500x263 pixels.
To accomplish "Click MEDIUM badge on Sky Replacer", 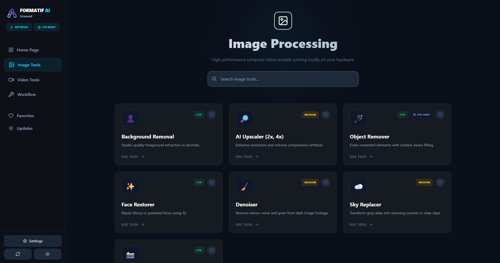I will pyautogui.click(x=424, y=183).
